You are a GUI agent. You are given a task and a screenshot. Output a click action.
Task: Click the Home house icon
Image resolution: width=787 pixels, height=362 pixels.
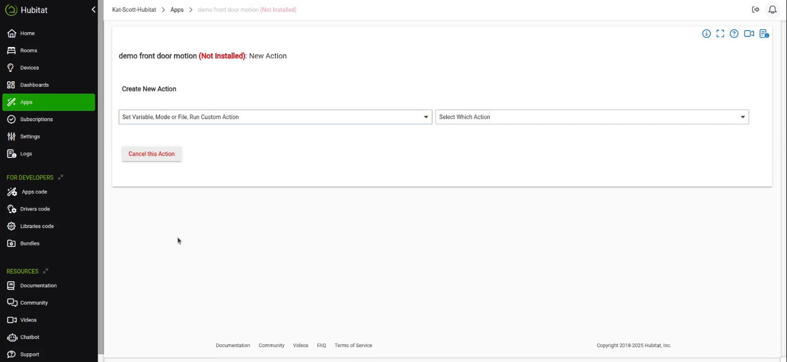pos(11,33)
